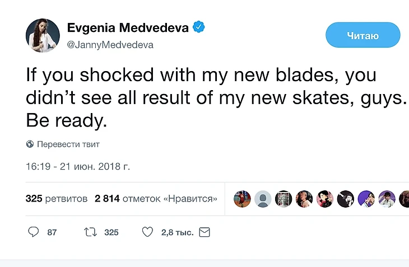Viewport: 409px width, 267px height.
Task: Open the pink-background cartoon liker avatar
Action: pos(325,199)
